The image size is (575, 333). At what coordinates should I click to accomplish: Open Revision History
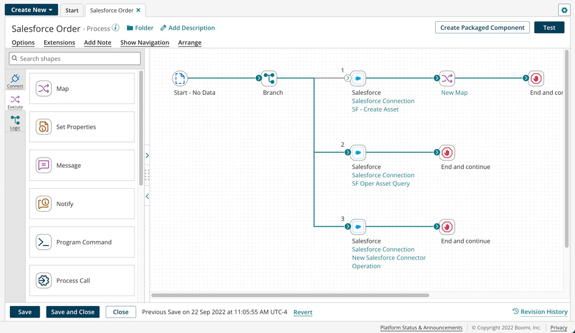pyautogui.click(x=540, y=311)
